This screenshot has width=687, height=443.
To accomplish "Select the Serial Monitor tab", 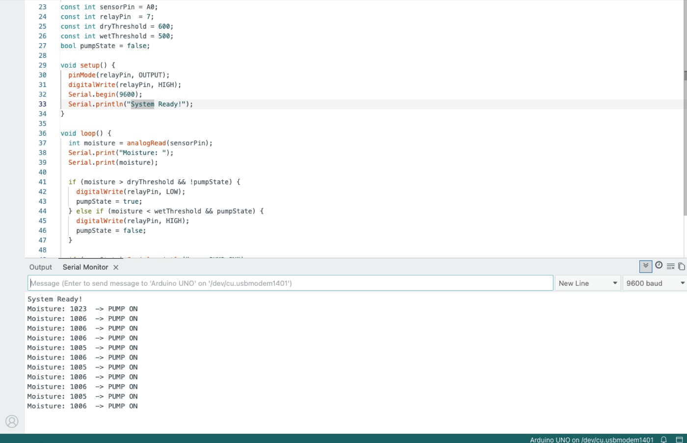I will 85,267.
